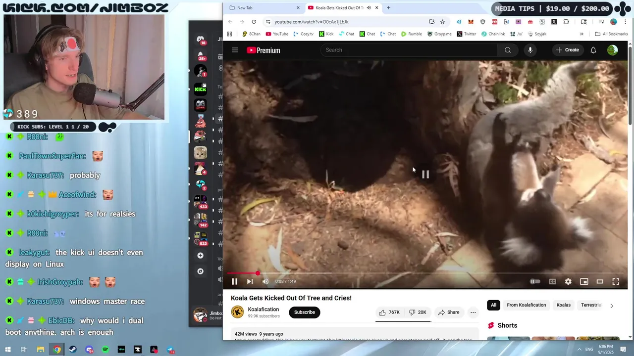The image size is (634, 356).
Task: Reload the current page
Action: click(x=254, y=22)
